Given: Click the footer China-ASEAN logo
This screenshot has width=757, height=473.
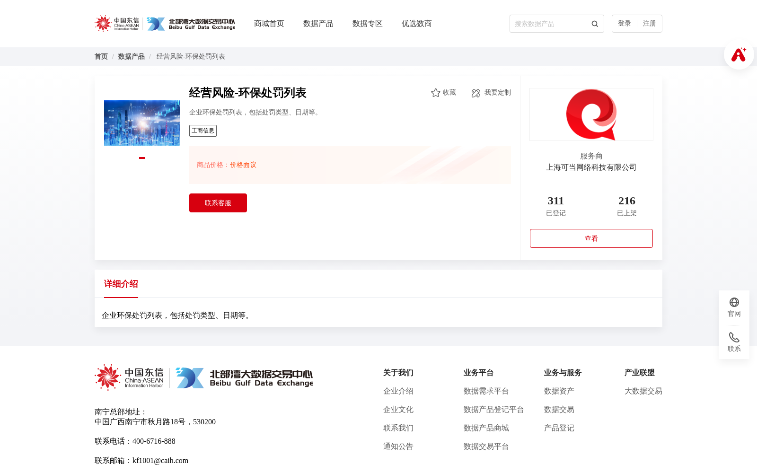Looking at the screenshot, I should 129,377.
